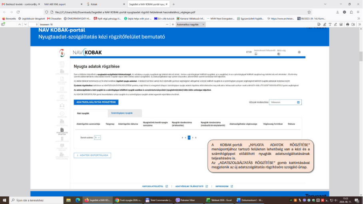Screen dimensions: 363x204
Task: Open the Firefox downloads panel
Action: [x=337, y=12]
